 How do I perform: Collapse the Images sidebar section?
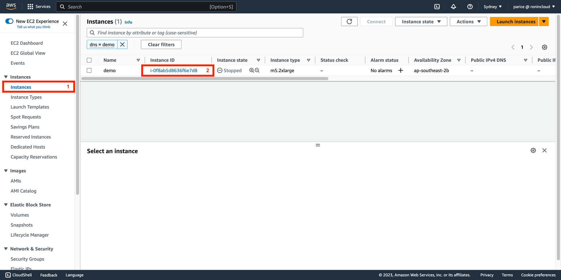[x=6, y=171]
